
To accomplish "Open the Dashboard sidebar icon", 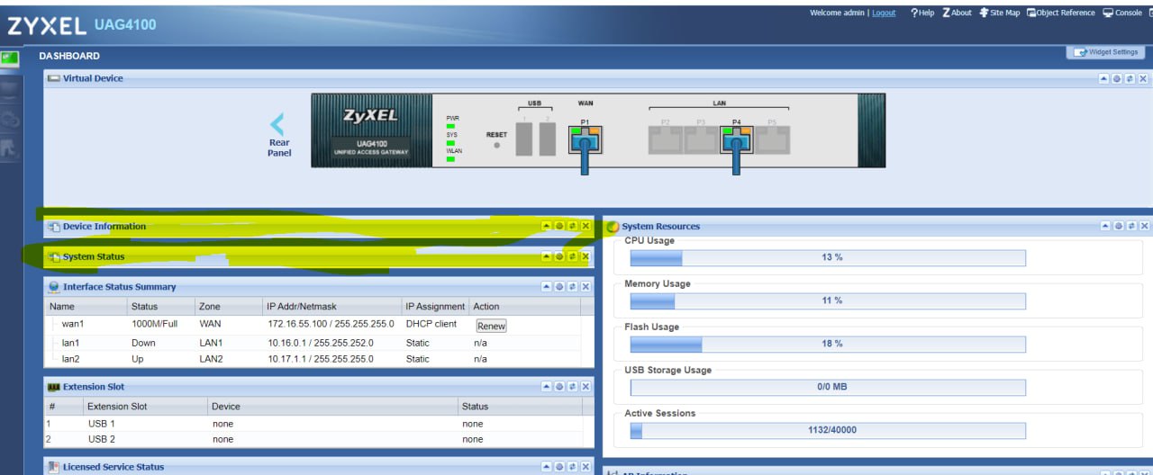I will [10, 58].
